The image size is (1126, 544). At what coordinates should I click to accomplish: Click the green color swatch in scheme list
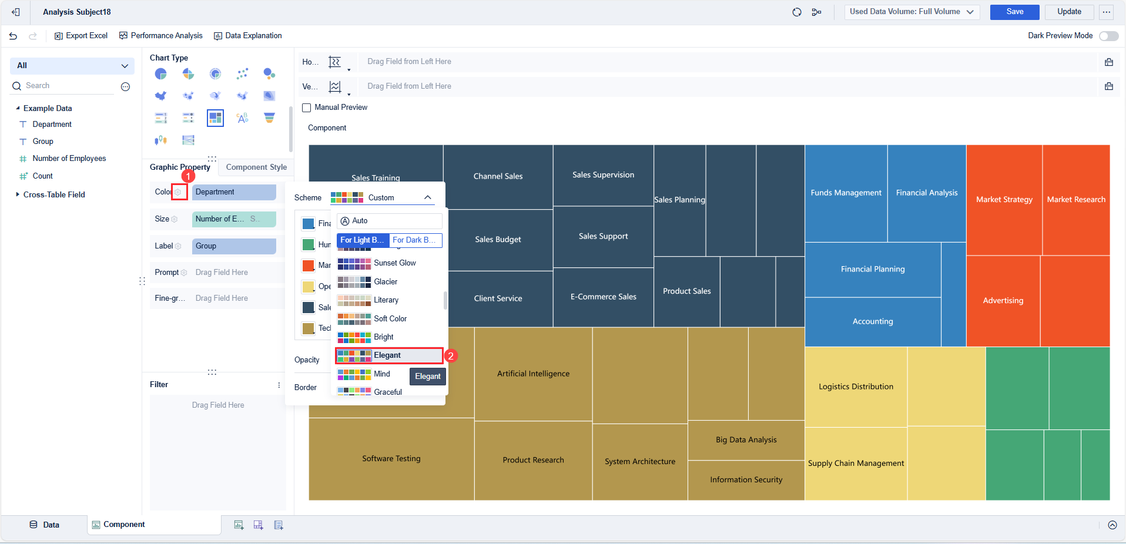(x=308, y=244)
